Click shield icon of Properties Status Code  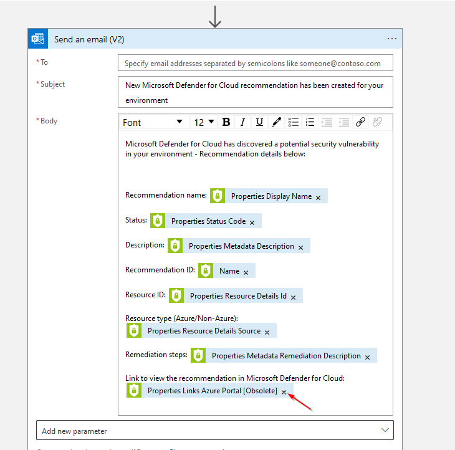158,221
